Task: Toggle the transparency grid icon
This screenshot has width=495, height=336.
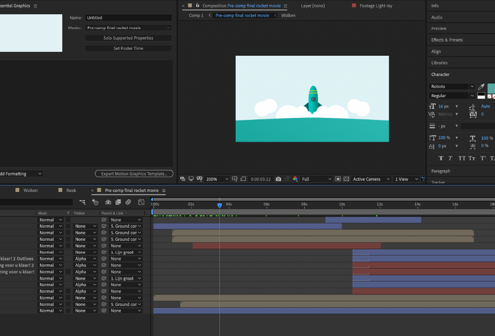Action: pos(346,179)
